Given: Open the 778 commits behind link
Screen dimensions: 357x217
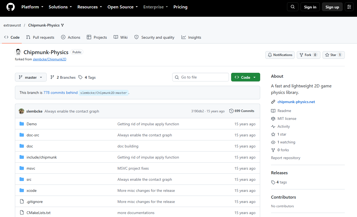Looking at the screenshot, I should (60, 93).
